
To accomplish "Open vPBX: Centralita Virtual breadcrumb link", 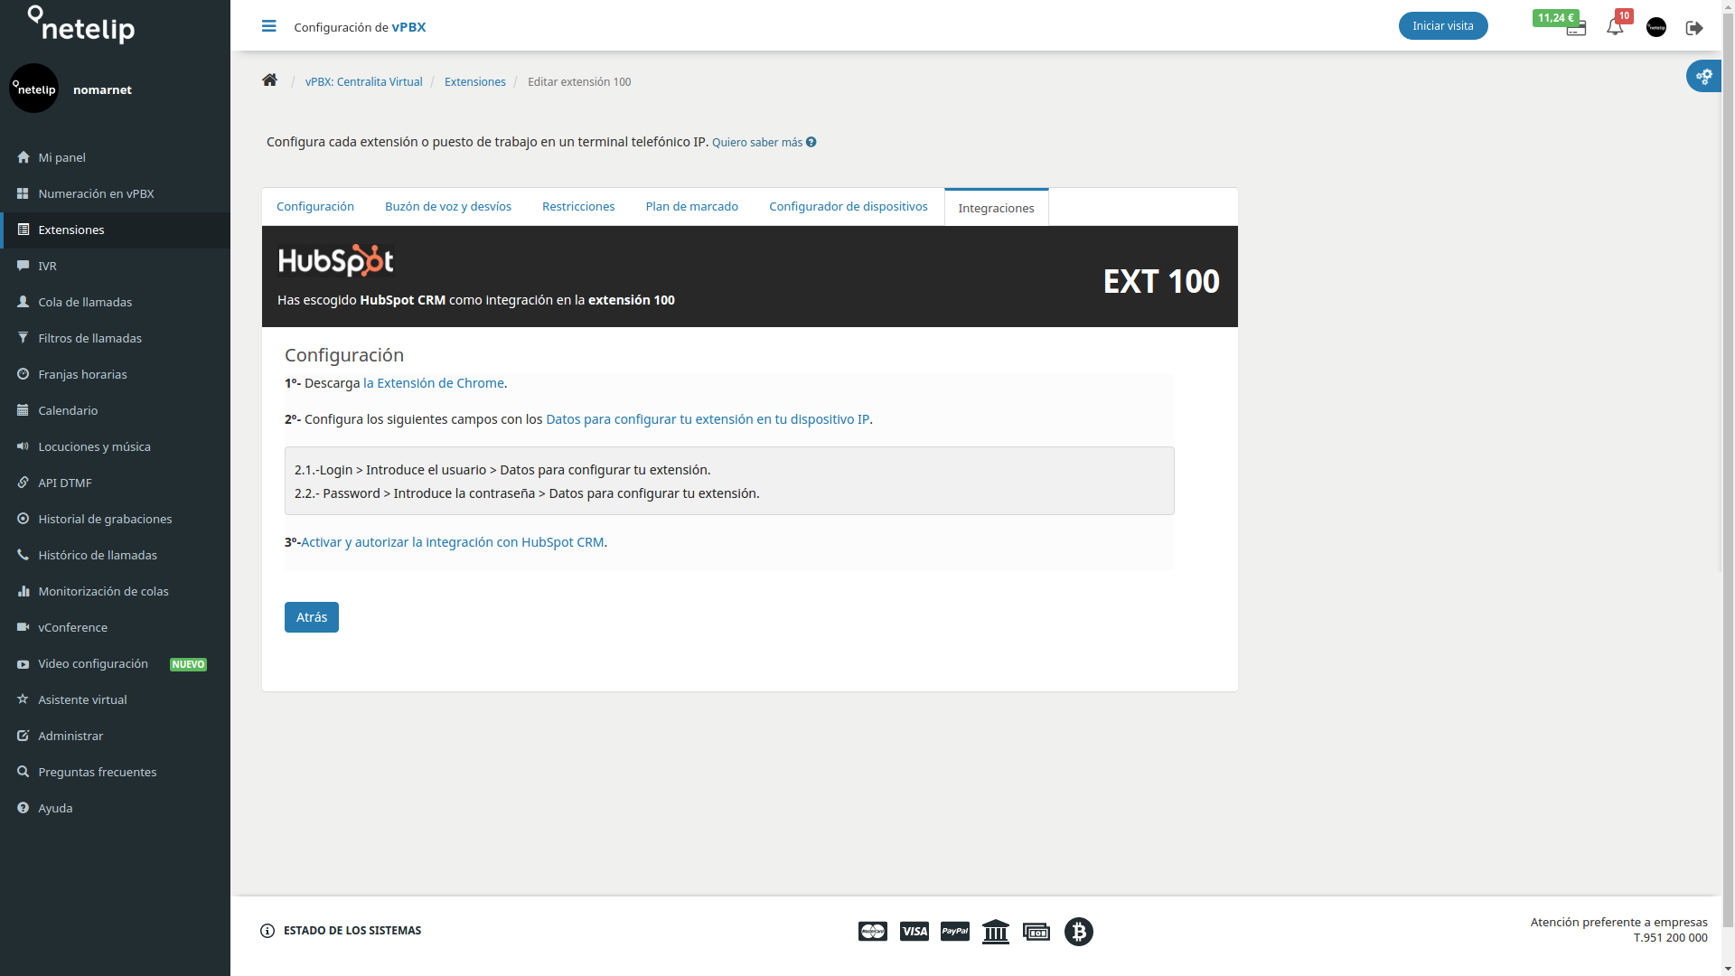I will [364, 81].
